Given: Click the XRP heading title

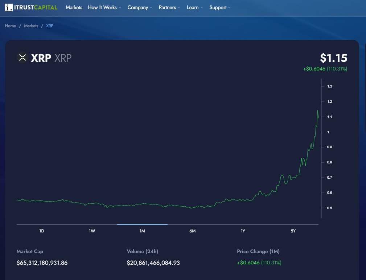Looking at the screenshot, I should click(x=41, y=58).
